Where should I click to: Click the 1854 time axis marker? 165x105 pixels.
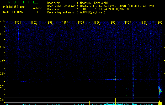pyautogui.click(x=65, y=23)
